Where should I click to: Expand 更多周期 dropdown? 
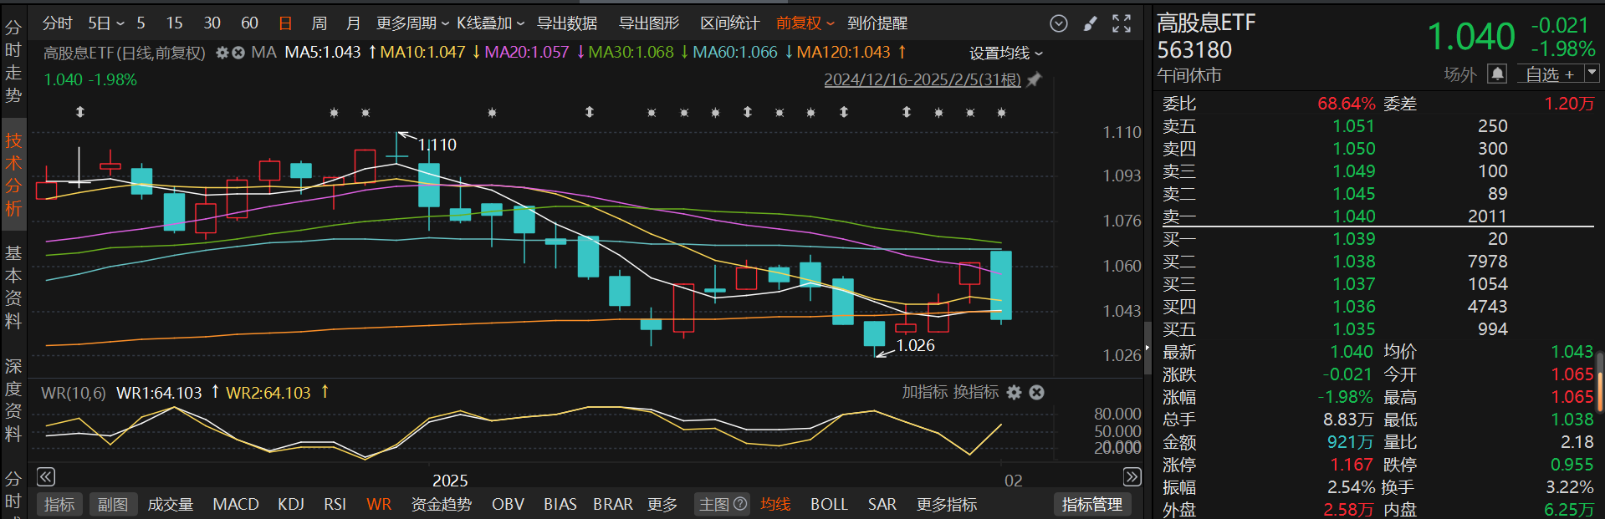coord(412,23)
